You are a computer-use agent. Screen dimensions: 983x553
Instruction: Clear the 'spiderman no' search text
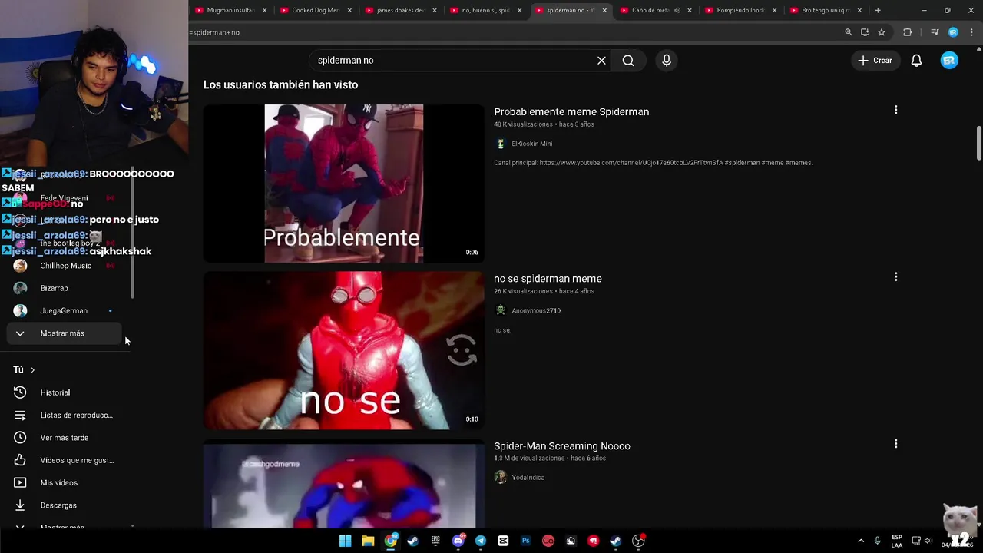[x=601, y=61]
